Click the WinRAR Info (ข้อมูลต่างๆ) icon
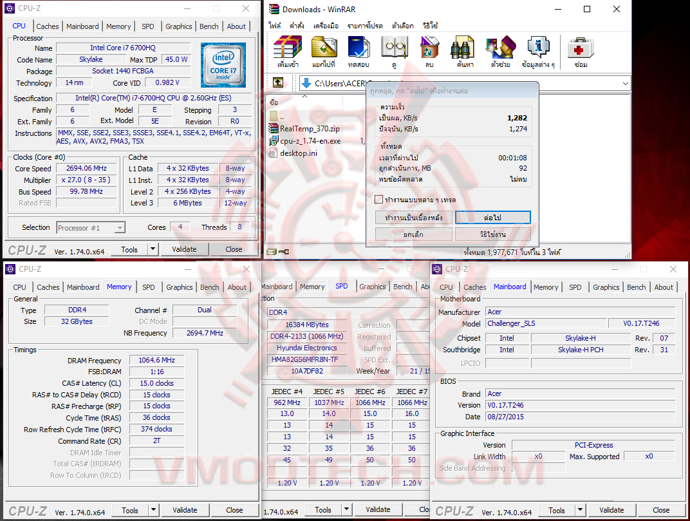The width and height of the screenshot is (690, 521). click(539, 47)
